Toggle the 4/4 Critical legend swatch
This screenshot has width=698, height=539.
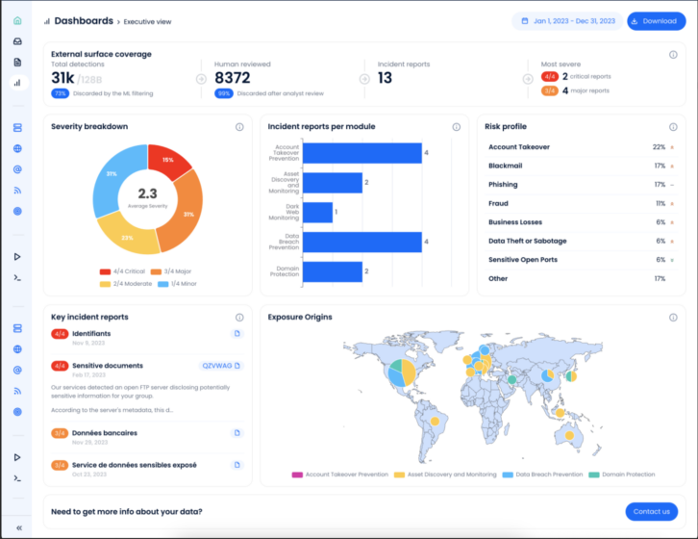pyautogui.click(x=105, y=271)
